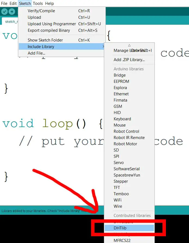Screen dimensions: 189x243
Task: Close the Sketch menu in menu bar
Action: pyautogui.click(x=25, y=4)
